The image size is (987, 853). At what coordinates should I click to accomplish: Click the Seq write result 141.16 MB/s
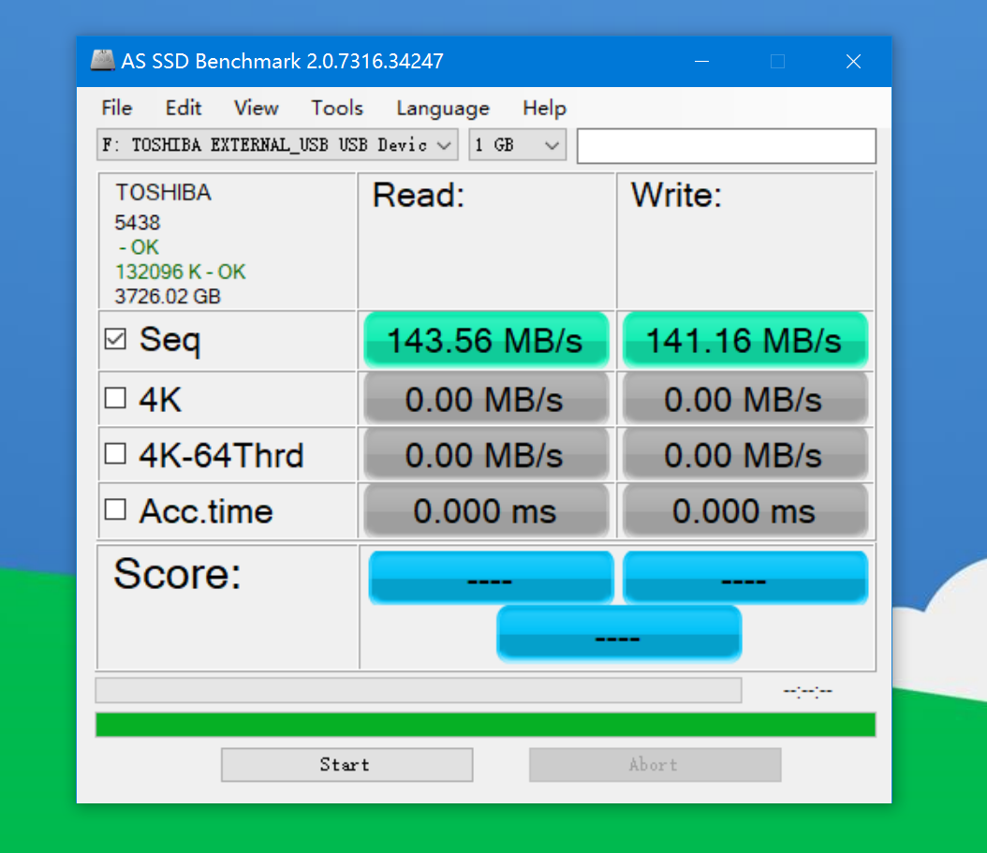[745, 340]
